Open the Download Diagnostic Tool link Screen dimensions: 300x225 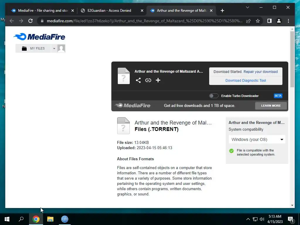[x=246, y=81]
